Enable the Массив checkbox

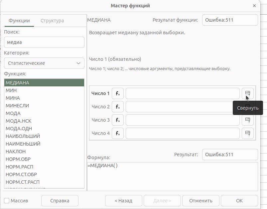pyautogui.click(x=7, y=201)
